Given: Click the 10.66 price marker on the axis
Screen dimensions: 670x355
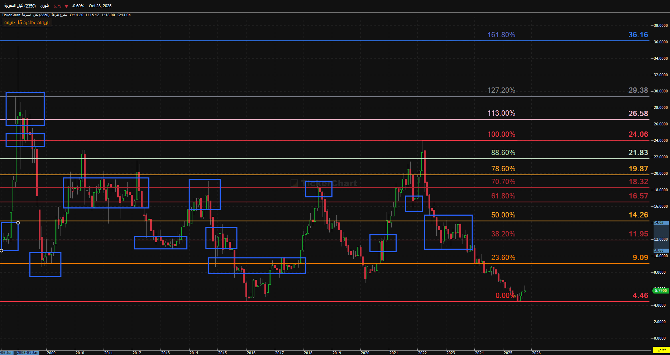Looking at the screenshot, I should pos(659,250).
